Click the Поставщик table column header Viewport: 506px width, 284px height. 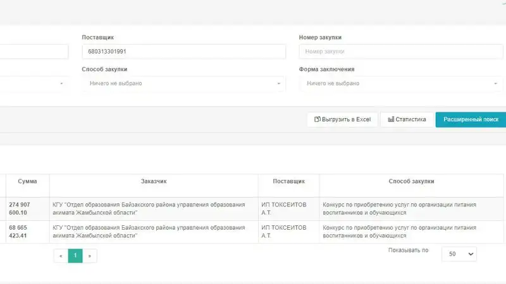coord(288,182)
